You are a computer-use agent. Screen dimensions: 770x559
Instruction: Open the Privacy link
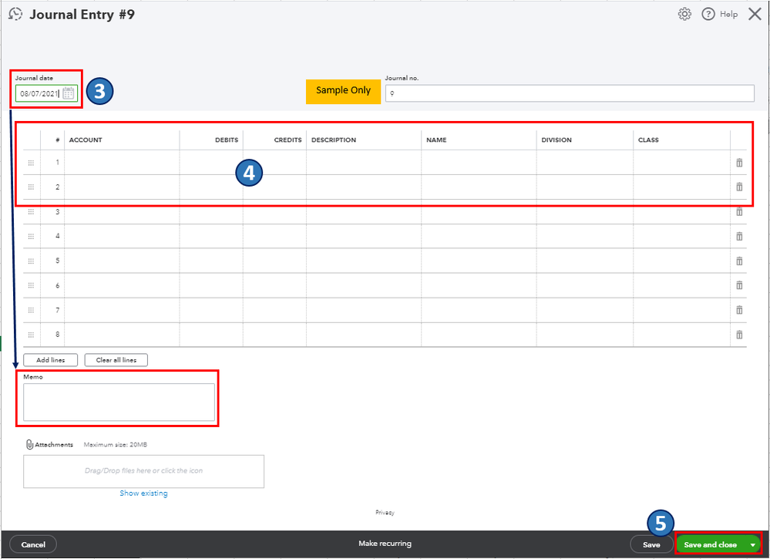pyautogui.click(x=385, y=512)
